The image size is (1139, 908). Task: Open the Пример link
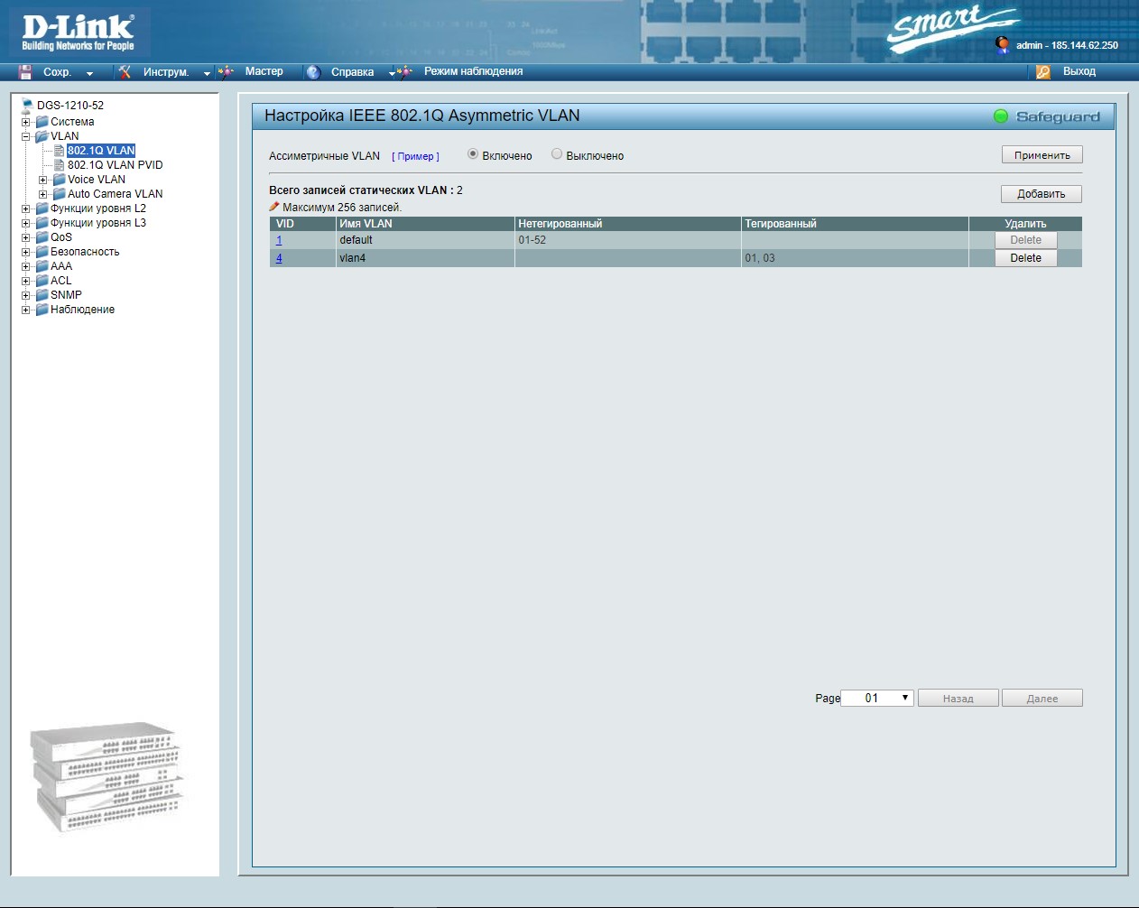click(415, 156)
